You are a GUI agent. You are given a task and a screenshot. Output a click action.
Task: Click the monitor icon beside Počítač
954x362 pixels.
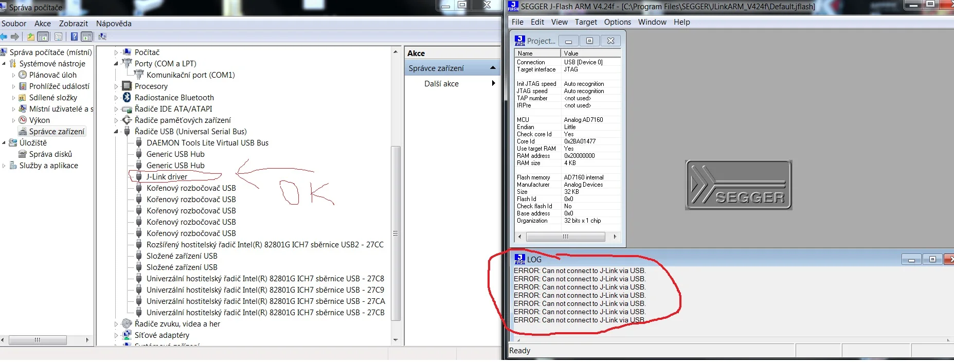coord(127,52)
